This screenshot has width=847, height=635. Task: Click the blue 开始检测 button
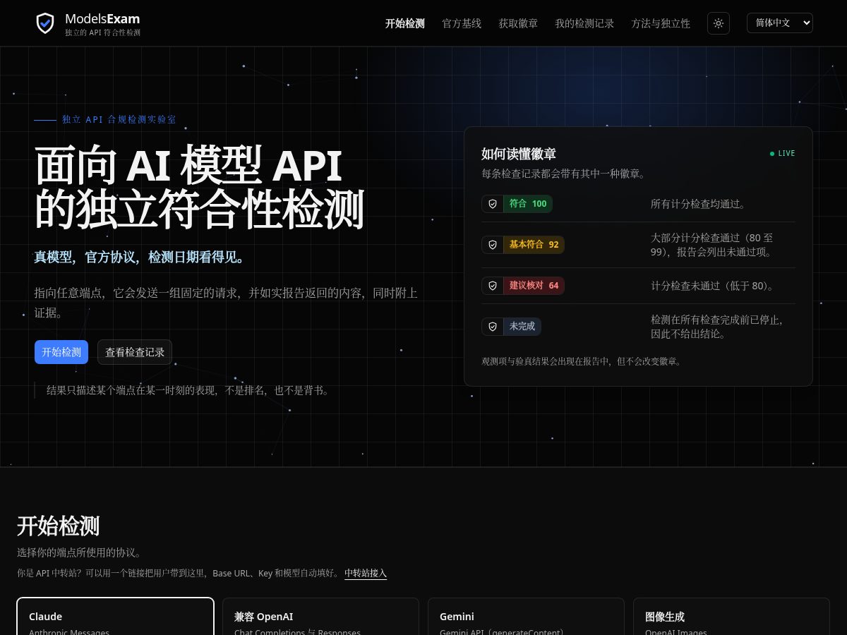tap(61, 352)
